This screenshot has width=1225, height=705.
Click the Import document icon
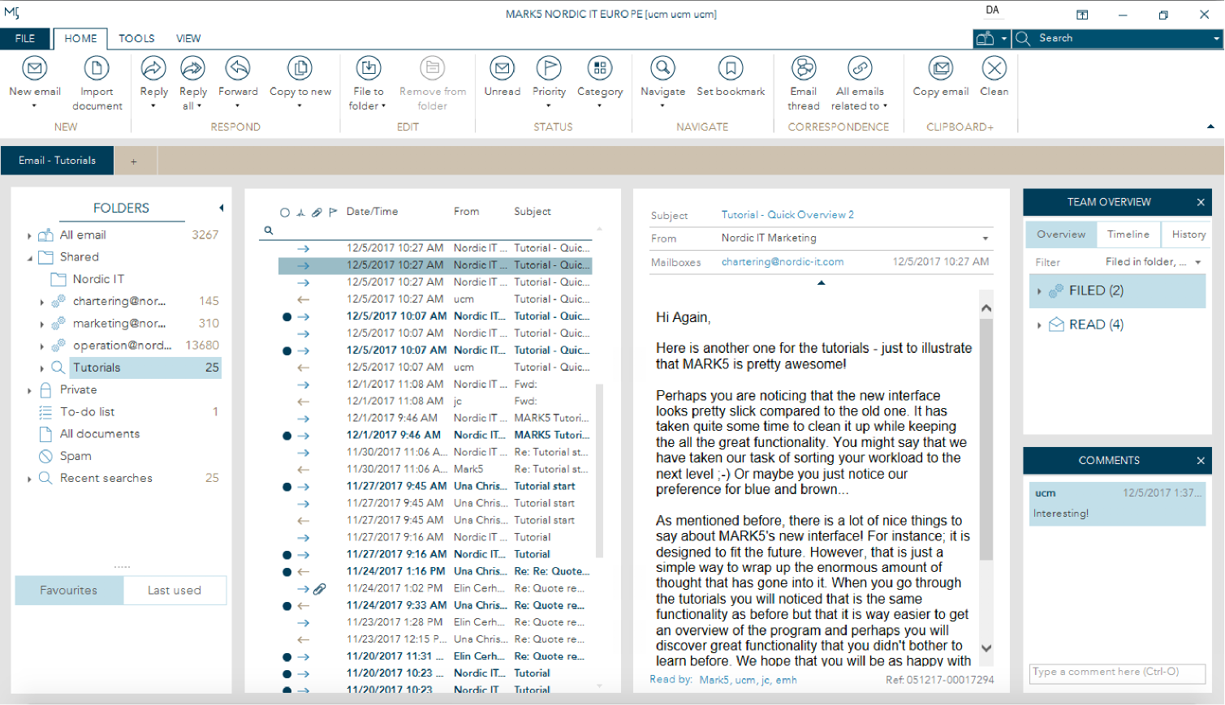pyautogui.click(x=97, y=68)
